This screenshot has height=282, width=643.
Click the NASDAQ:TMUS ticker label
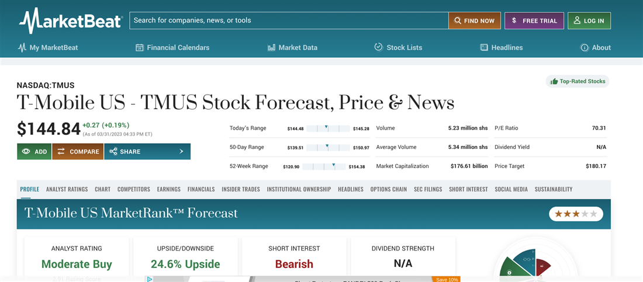(x=46, y=86)
